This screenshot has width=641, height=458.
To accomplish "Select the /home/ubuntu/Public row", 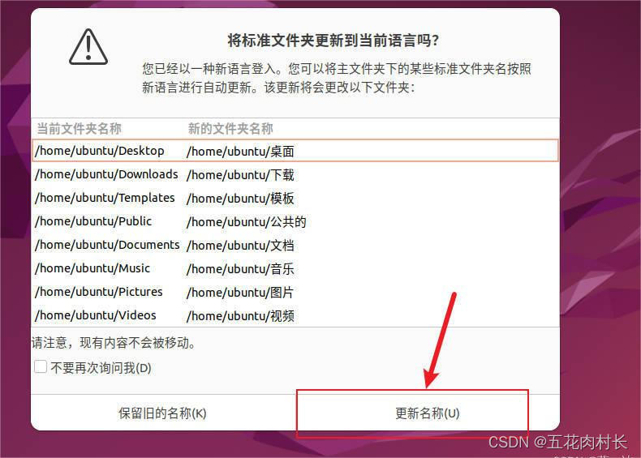I will coord(295,221).
